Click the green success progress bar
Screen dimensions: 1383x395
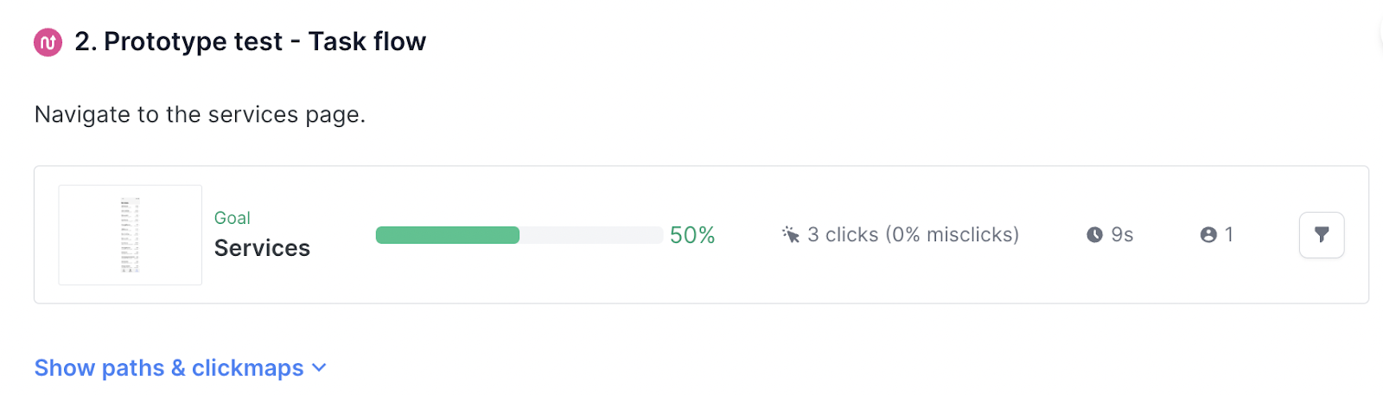pyautogui.click(x=447, y=235)
